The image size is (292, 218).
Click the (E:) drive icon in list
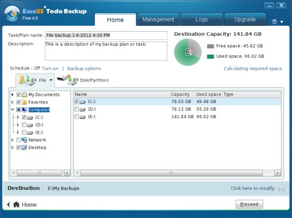tap(82, 117)
